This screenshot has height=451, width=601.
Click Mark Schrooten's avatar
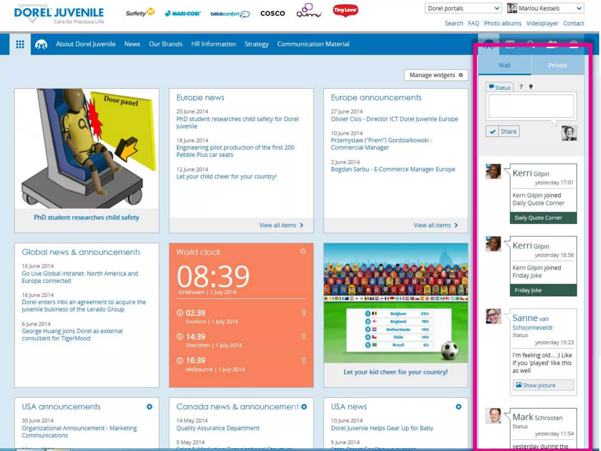pos(493,415)
